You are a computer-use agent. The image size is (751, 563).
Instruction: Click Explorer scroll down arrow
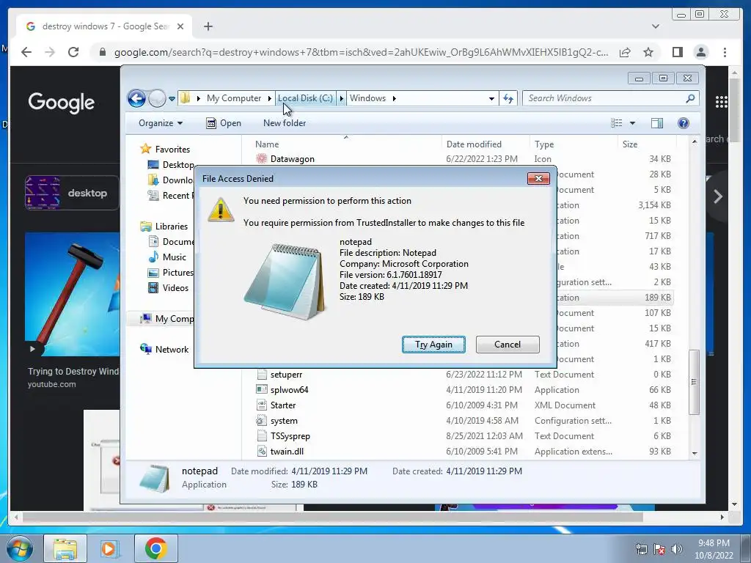coord(695,453)
